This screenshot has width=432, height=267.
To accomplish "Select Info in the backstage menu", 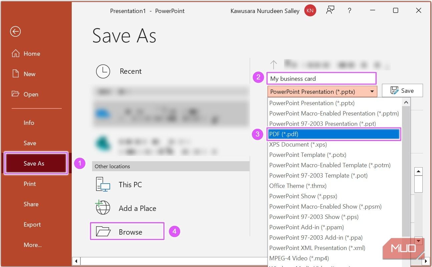I will (29, 123).
